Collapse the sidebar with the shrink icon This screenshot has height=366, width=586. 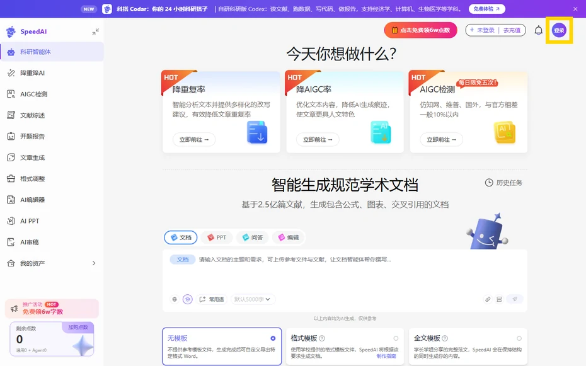tap(96, 31)
